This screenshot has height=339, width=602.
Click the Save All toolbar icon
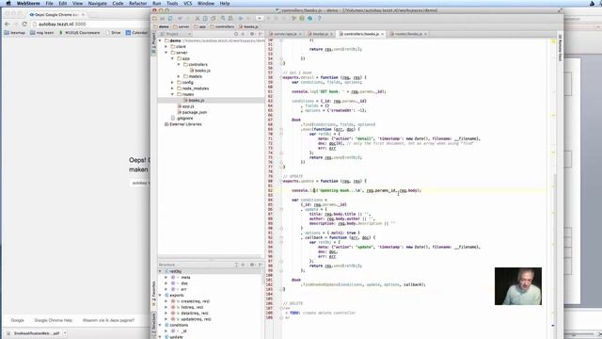point(163,19)
